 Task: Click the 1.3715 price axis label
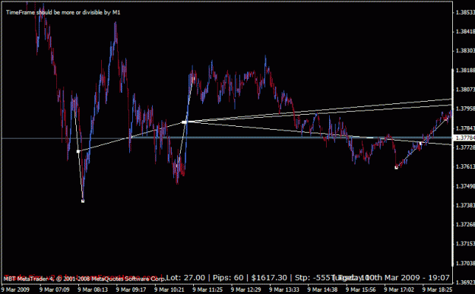[x=465, y=244]
